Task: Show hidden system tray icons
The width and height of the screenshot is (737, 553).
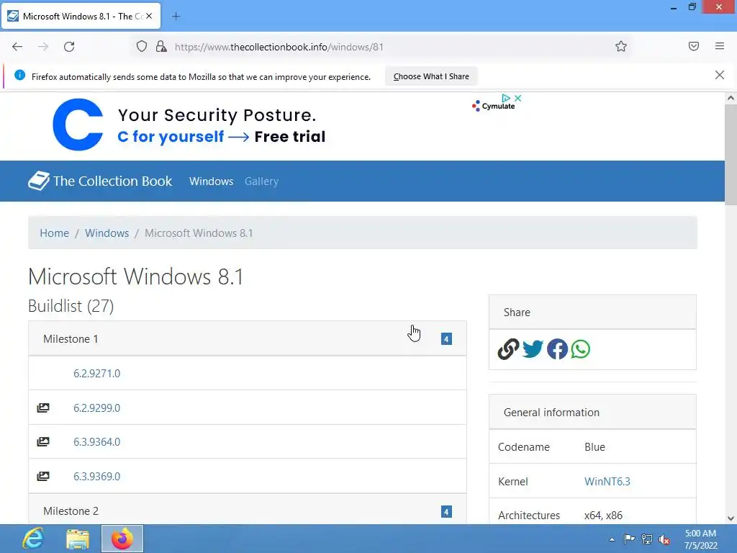Action: (612, 539)
